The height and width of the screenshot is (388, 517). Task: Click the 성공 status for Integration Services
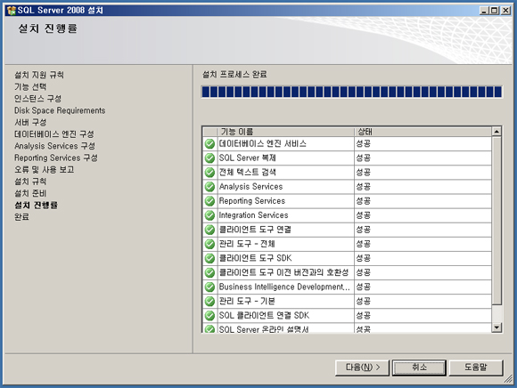coord(364,215)
